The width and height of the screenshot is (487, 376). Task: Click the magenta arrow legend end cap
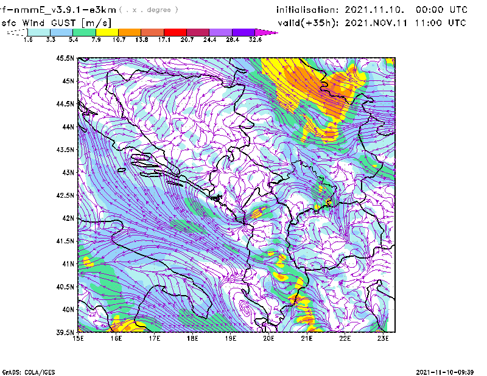point(266,32)
